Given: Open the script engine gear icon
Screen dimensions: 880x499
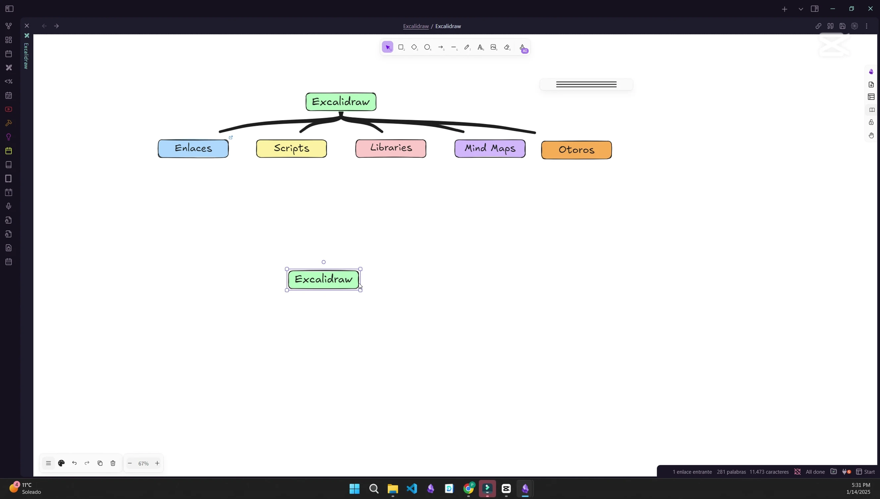Looking at the screenshot, I should tap(855, 26).
